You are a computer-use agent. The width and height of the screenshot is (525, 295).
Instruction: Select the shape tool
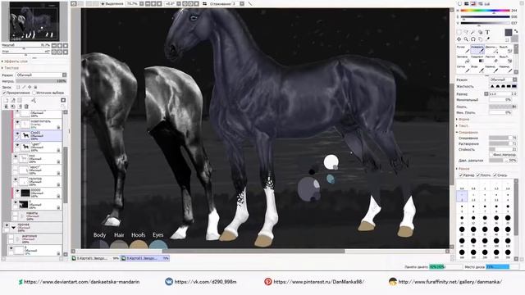(480, 32)
